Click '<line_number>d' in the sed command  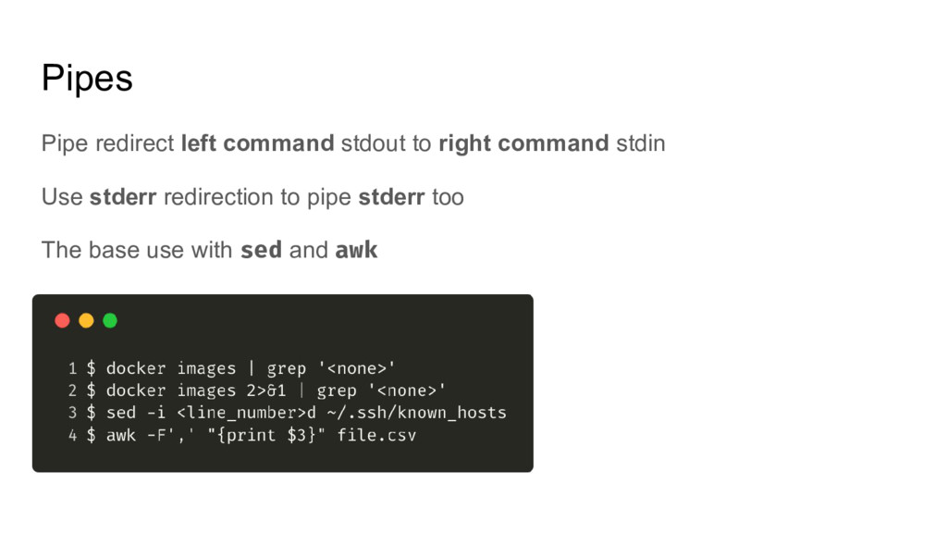coord(246,413)
